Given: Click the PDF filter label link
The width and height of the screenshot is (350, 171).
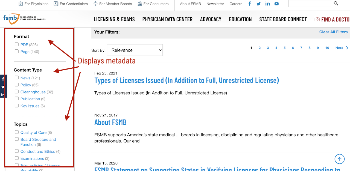Looking at the screenshot, I should click(24, 45).
